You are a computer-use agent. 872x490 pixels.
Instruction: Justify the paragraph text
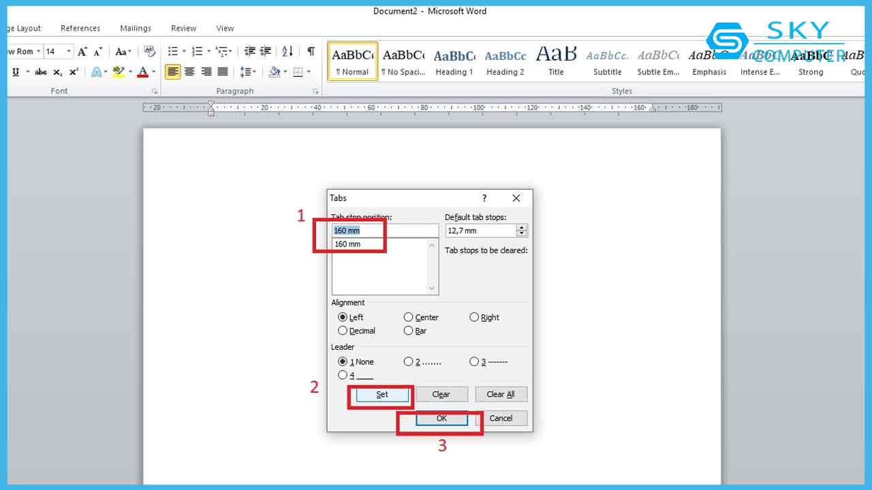pyautogui.click(x=223, y=71)
